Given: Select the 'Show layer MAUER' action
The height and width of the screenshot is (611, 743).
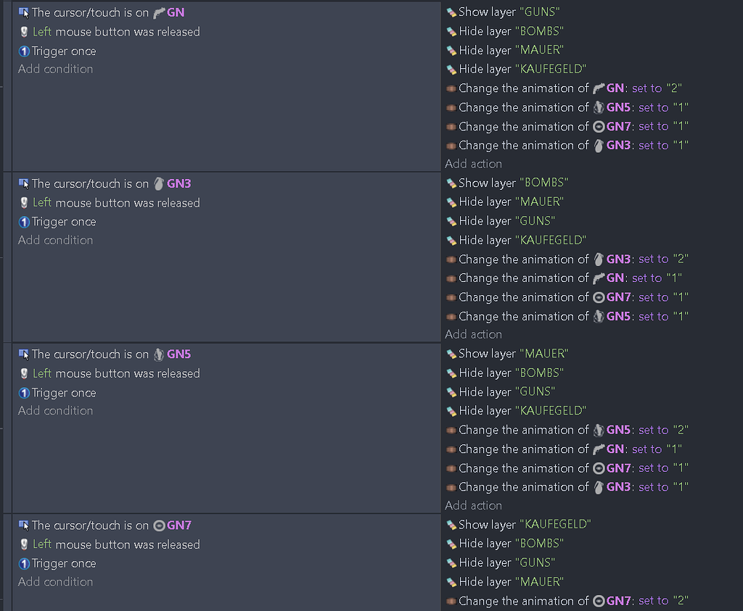Looking at the screenshot, I should click(x=507, y=353).
